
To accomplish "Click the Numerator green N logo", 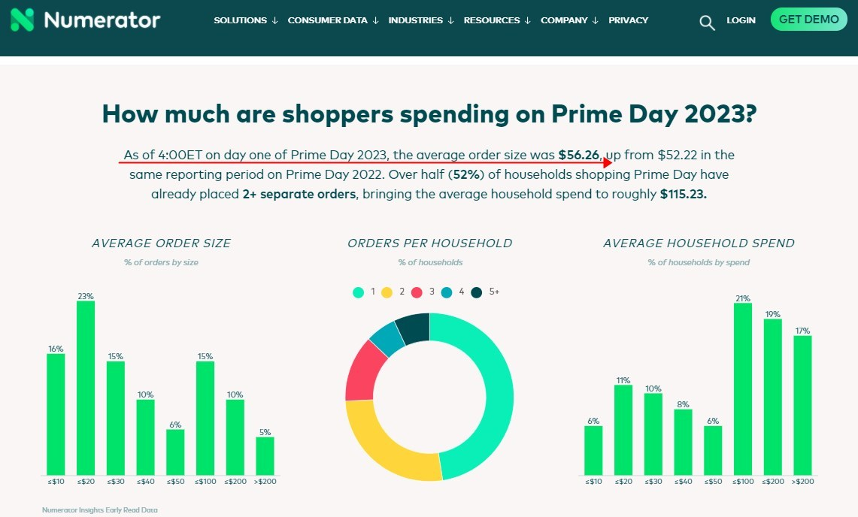I will pyautogui.click(x=23, y=20).
